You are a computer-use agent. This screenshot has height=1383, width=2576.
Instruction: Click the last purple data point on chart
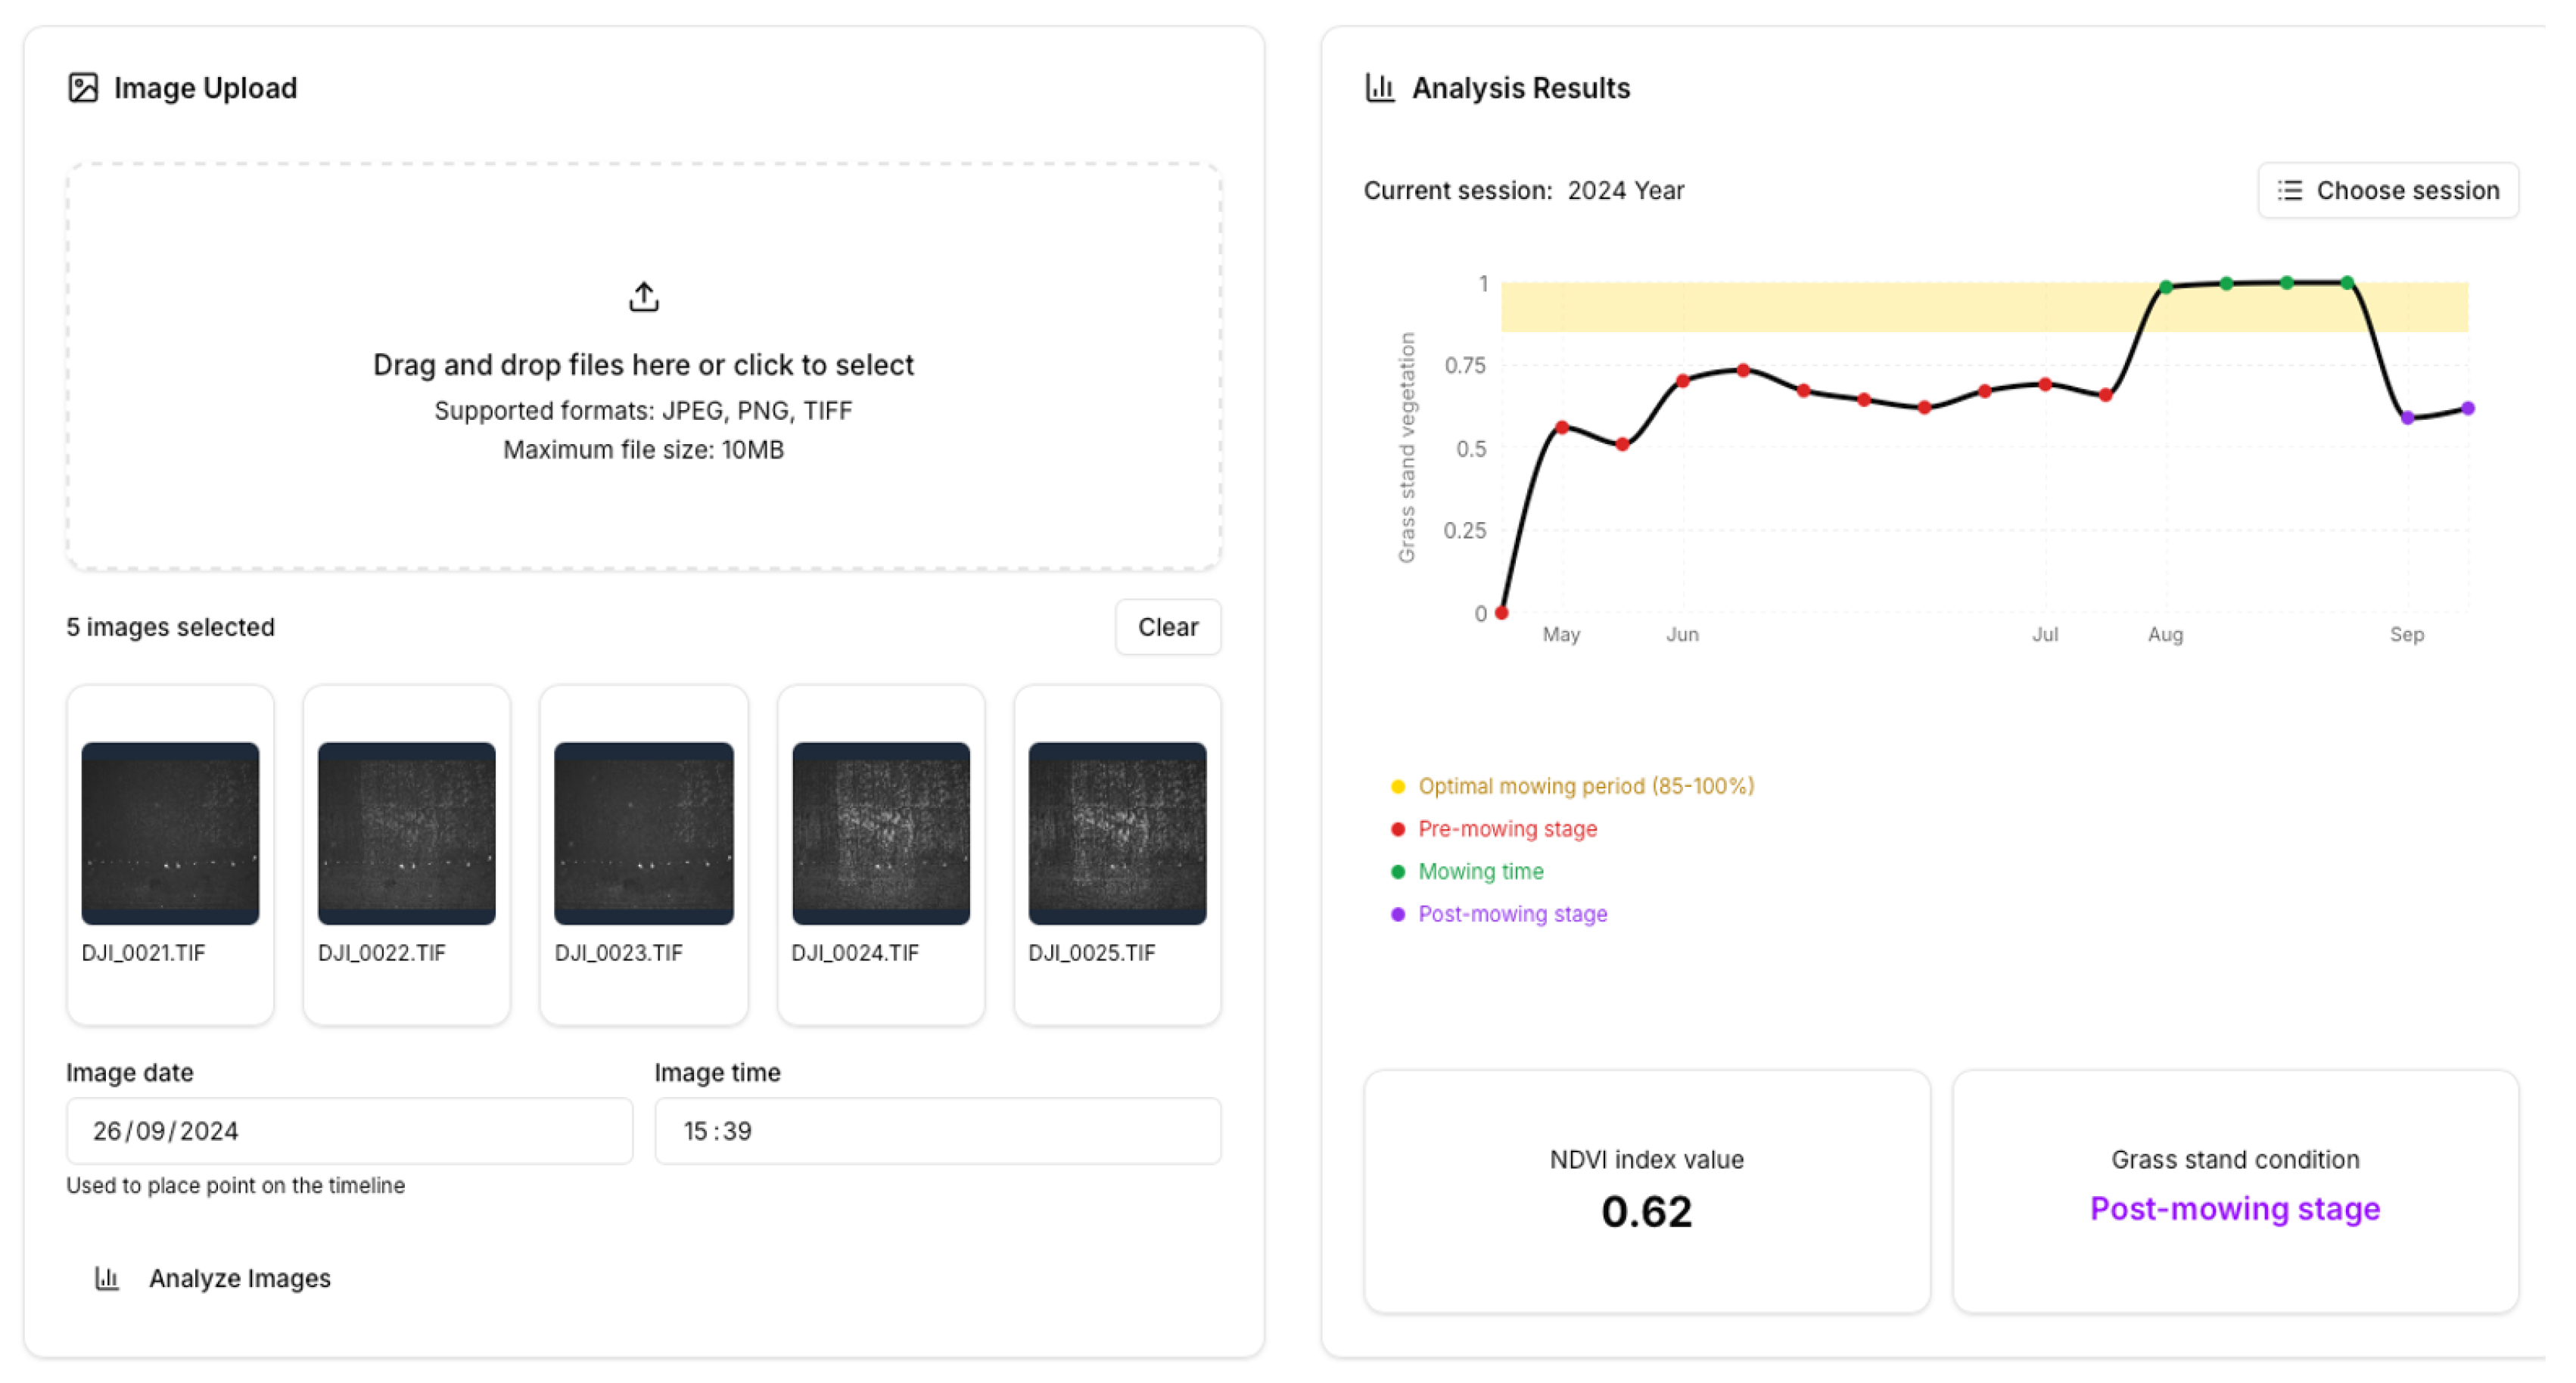click(2467, 408)
